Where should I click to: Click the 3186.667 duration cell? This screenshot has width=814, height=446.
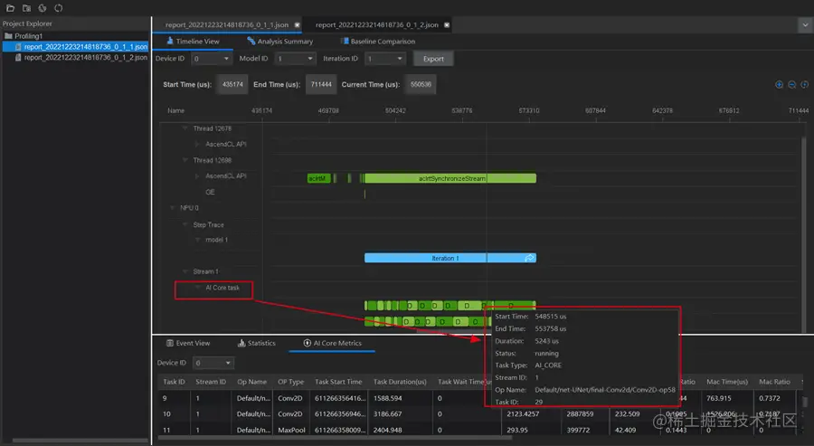pyautogui.click(x=388, y=413)
